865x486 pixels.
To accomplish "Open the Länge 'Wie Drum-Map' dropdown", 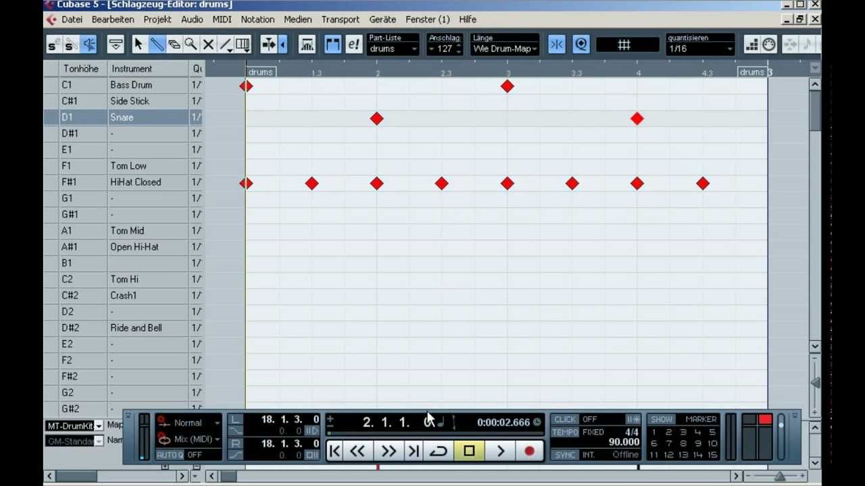I will [x=505, y=49].
